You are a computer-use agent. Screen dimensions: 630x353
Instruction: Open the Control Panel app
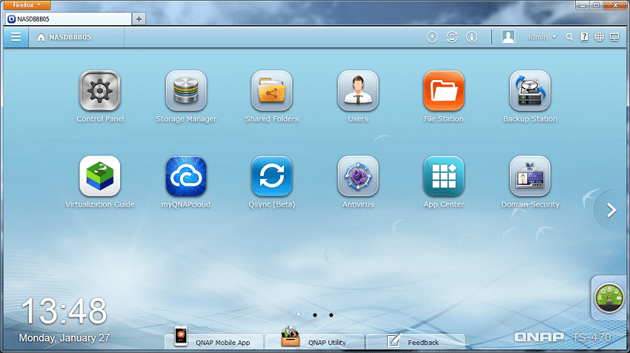[x=99, y=91]
